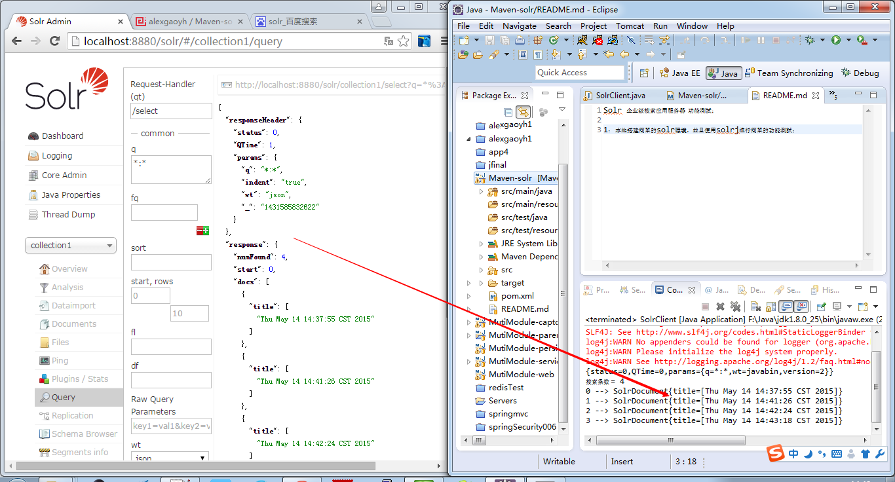Toggle Block Selection Mode in toolbar
895x482 pixels.
pyautogui.click(x=523, y=54)
